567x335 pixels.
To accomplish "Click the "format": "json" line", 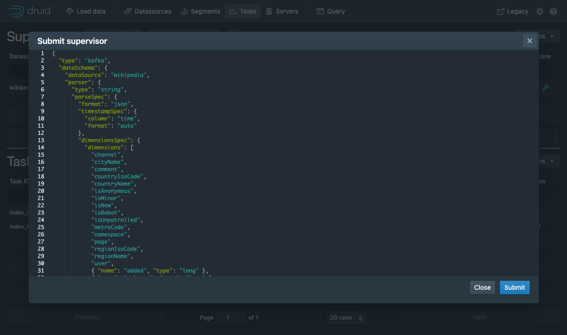I will (x=106, y=104).
